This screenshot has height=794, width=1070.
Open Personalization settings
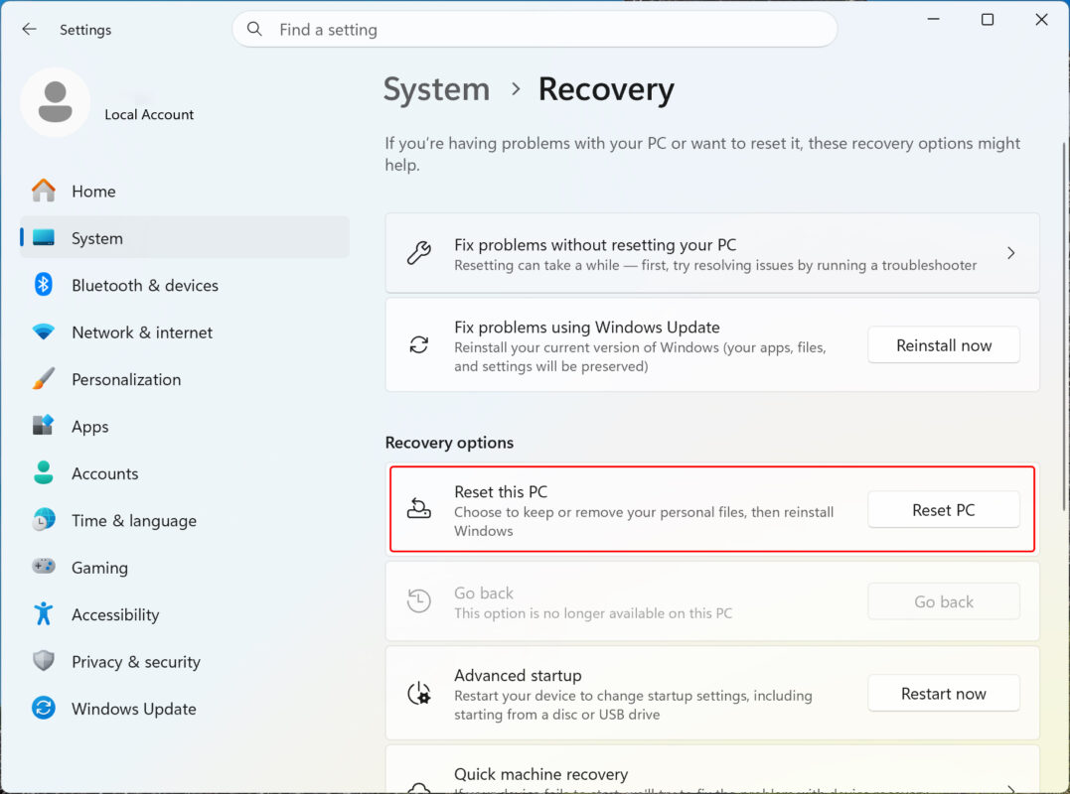click(184, 379)
